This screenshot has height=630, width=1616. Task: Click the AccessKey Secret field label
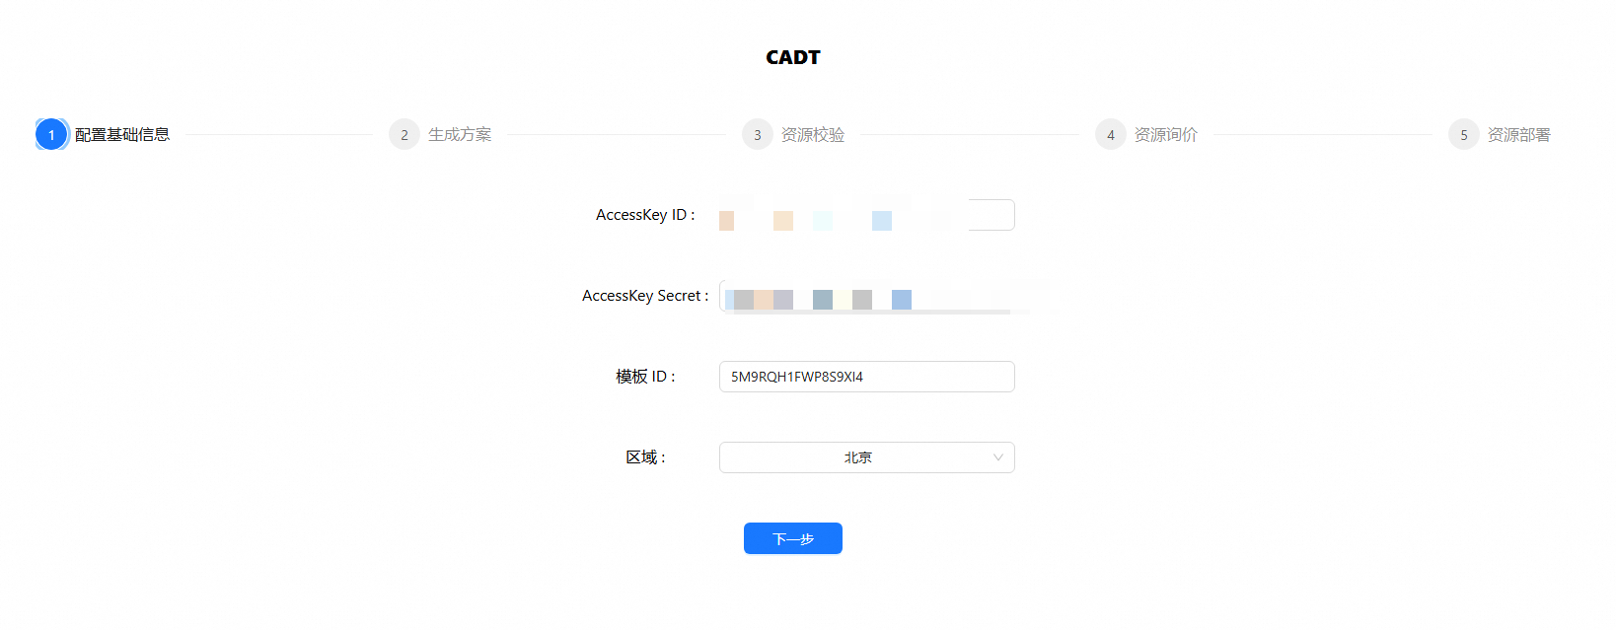(x=643, y=296)
